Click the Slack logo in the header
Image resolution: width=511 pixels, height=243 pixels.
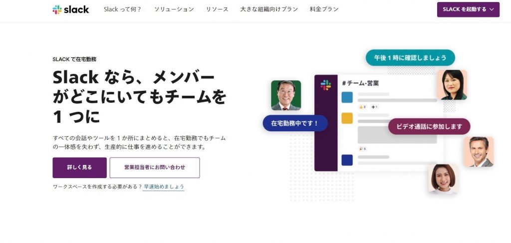click(70, 9)
